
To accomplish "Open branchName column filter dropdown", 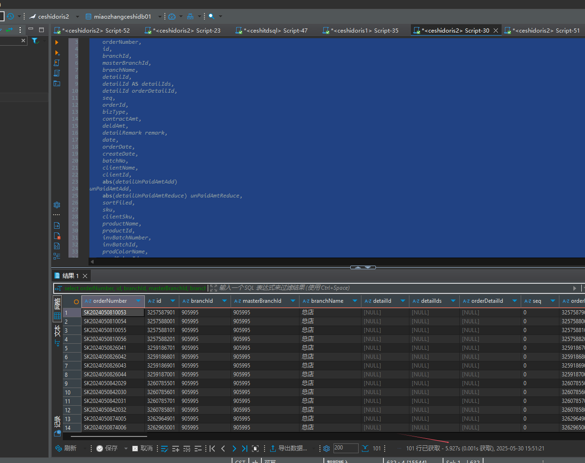I will coord(355,301).
